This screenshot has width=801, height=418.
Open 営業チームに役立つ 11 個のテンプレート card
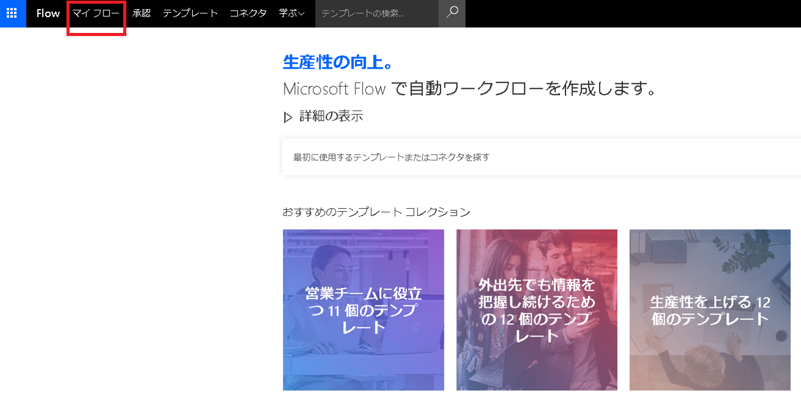coord(363,310)
